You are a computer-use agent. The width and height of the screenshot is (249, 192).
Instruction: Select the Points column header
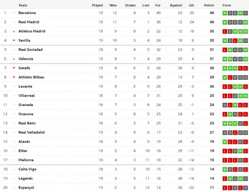209,5
